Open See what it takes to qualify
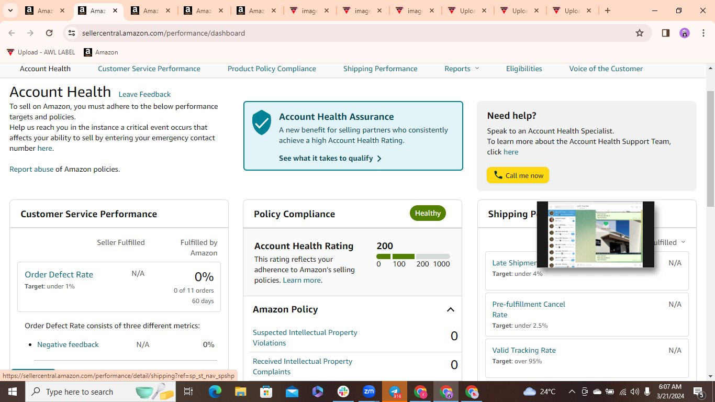The width and height of the screenshot is (715, 402). tap(330, 158)
